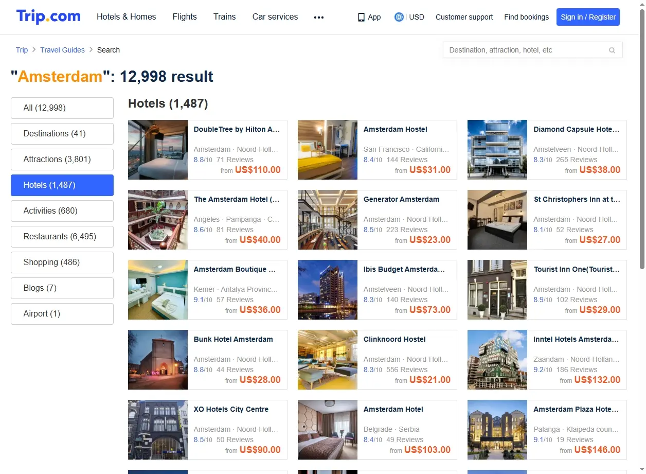This screenshot has height=474, width=646.
Task: Select Blogs (7) filter
Action: click(62, 288)
